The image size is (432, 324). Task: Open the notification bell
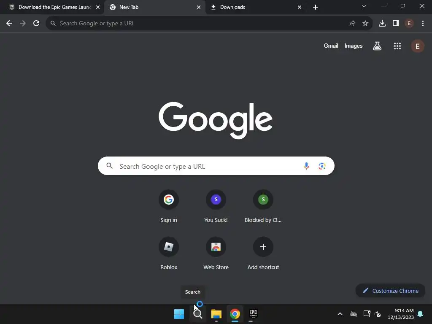[421, 314]
